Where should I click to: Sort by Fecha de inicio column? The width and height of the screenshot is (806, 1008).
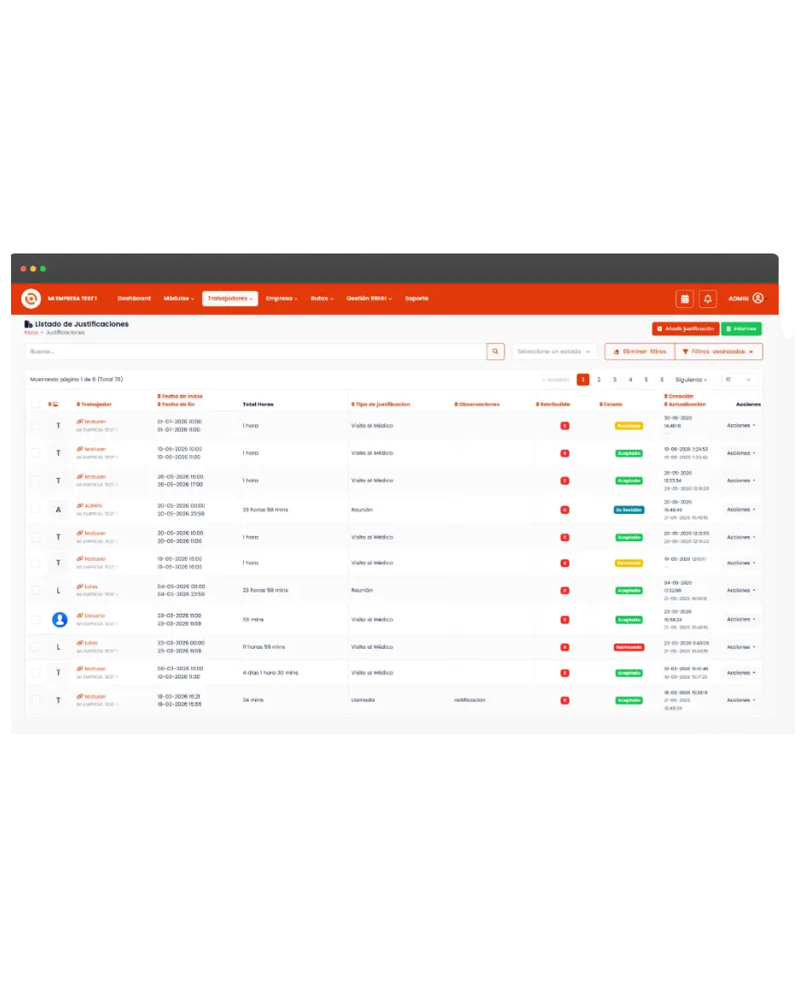(180, 397)
